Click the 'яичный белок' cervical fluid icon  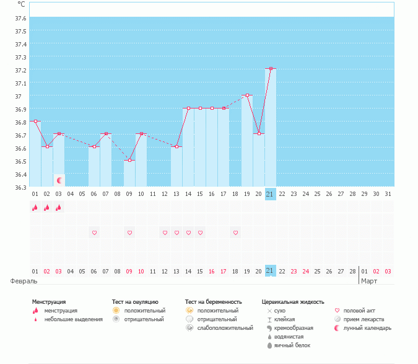(x=269, y=345)
